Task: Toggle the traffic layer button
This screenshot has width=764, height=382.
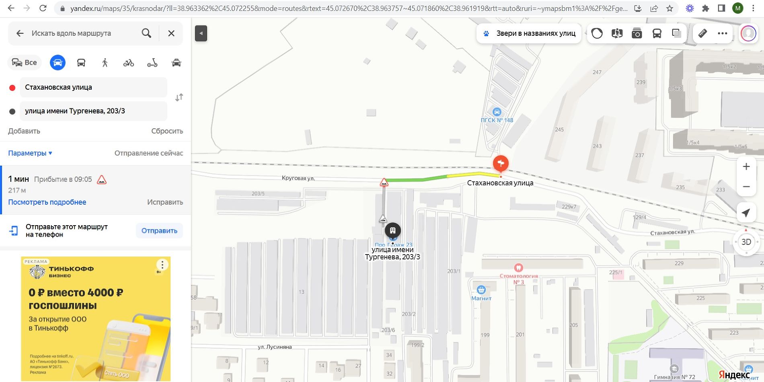Action: (x=597, y=33)
